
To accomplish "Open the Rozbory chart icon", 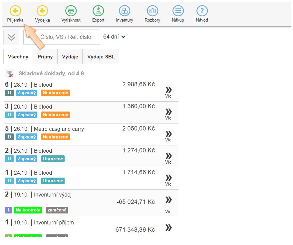I will (x=152, y=11).
